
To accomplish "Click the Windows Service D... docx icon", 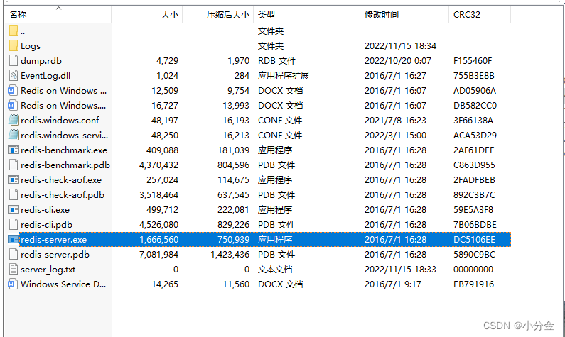I will pos(14,284).
